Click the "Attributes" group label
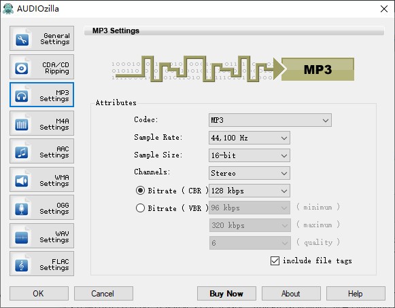 116,102
